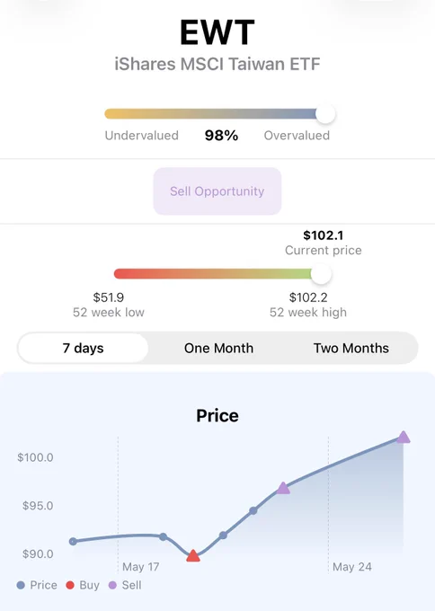Tap the Sell Opportunity button

[x=217, y=190]
